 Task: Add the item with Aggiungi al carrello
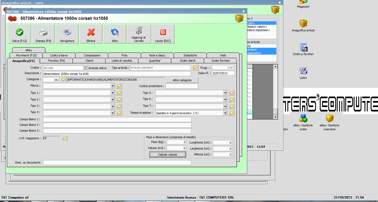(139, 34)
